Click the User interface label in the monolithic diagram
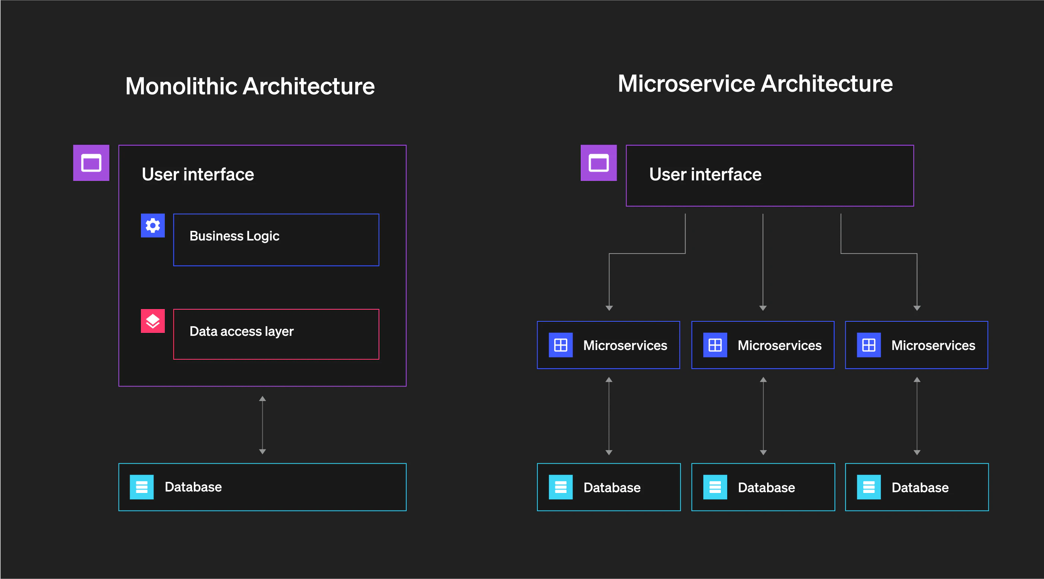Image resolution: width=1044 pixels, height=579 pixels. 198,175
